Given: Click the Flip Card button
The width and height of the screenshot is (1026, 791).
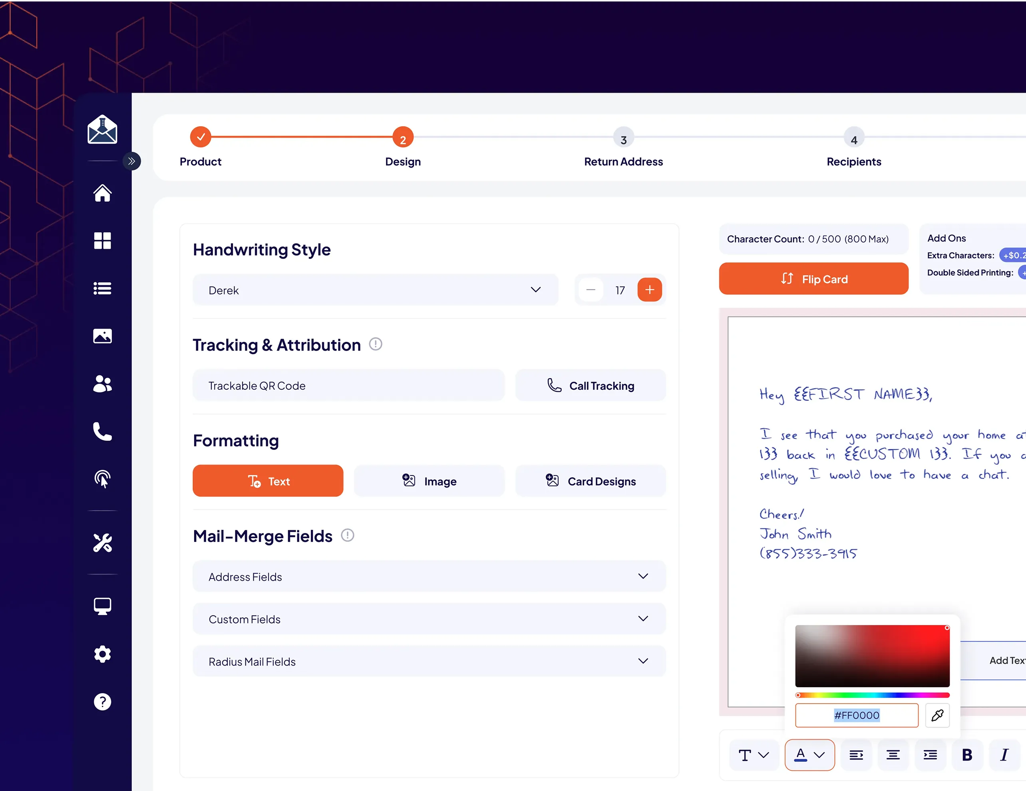Looking at the screenshot, I should click(x=813, y=279).
